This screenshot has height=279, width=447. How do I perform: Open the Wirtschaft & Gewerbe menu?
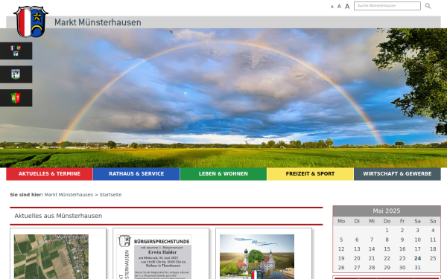pos(397,173)
